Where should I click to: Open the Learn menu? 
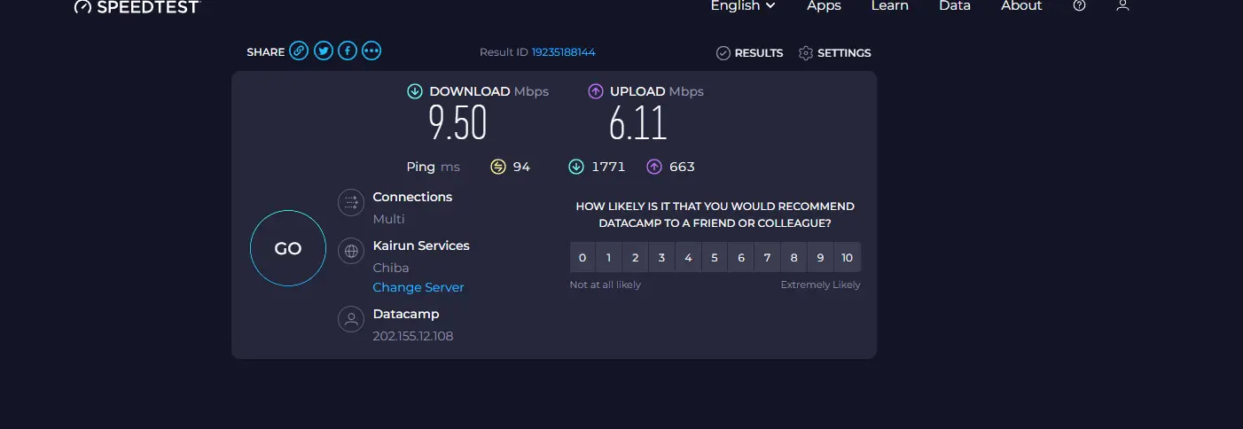[890, 5]
